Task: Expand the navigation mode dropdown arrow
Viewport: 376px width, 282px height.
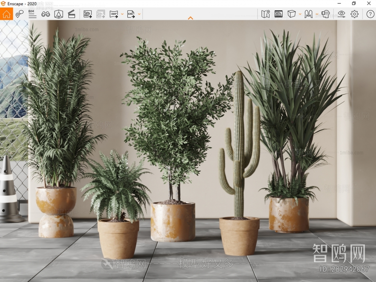Action: (x=317, y=14)
